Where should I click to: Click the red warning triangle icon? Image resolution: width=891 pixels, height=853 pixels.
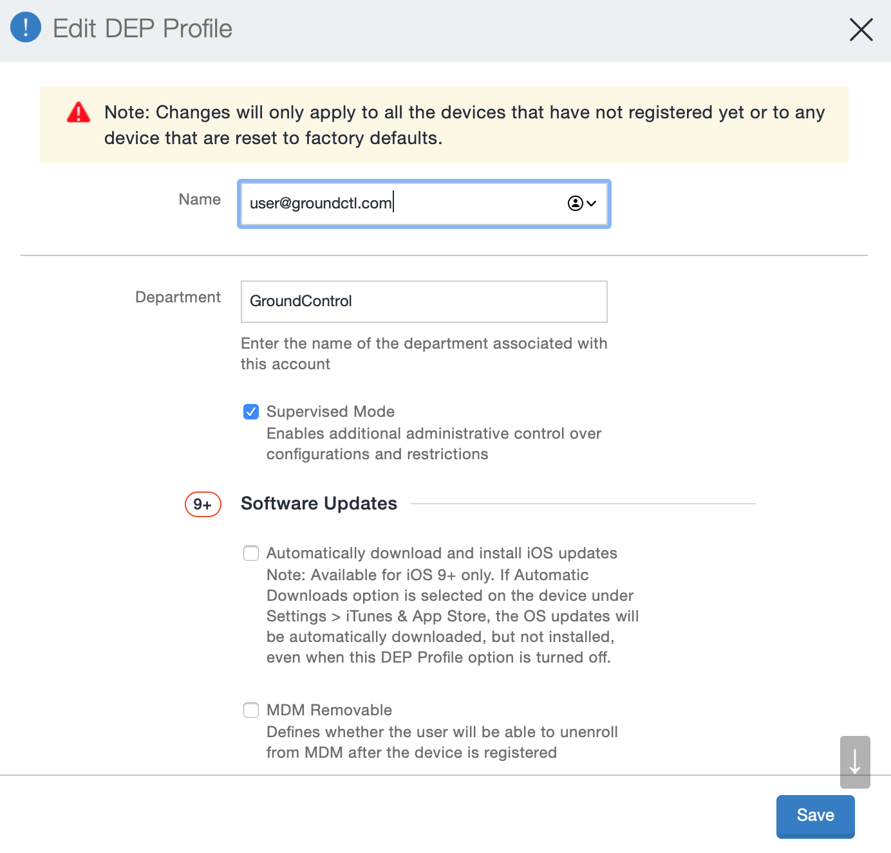point(79,113)
